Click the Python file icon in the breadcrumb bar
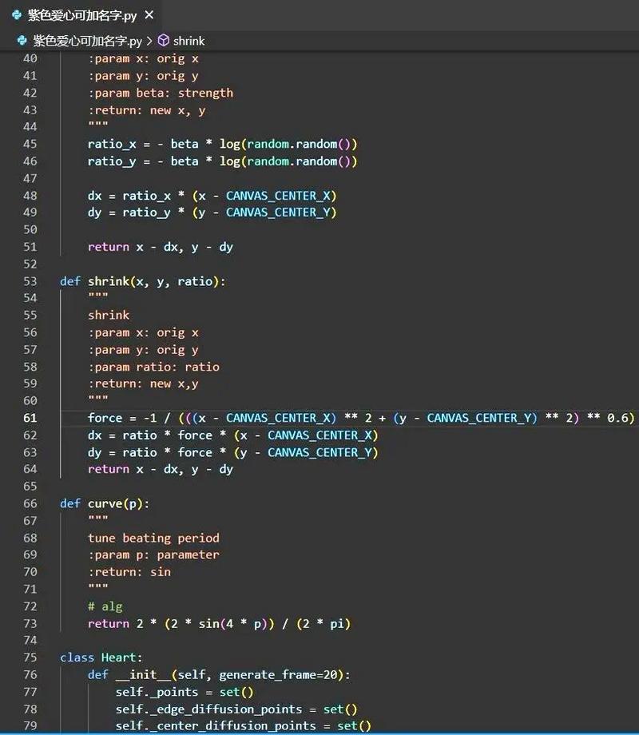The height and width of the screenshot is (735, 639). pos(20,41)
